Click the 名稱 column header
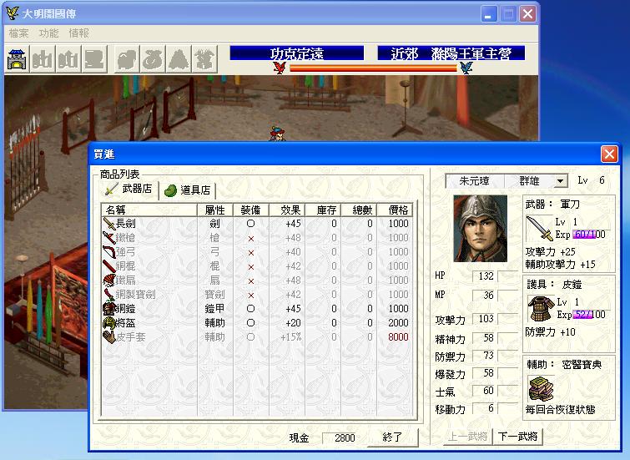The image size is (630, 460). [x=149, y=210]
